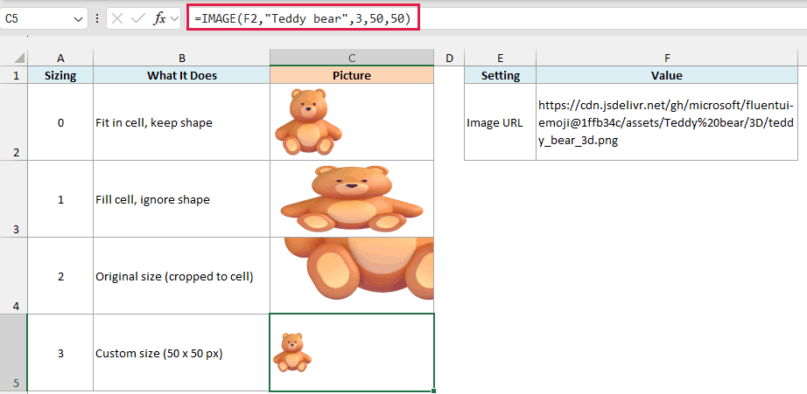Select column D header
The image size is (807, 394).
point(449,58)
